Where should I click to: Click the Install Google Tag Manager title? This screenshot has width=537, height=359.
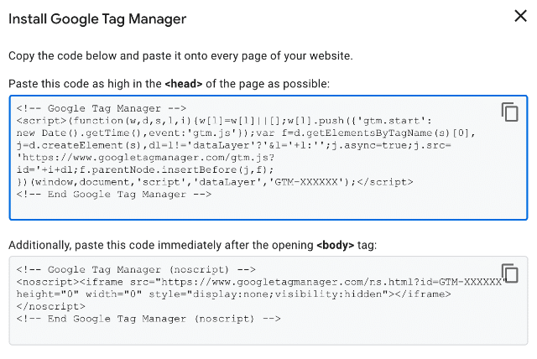point(97,18)
